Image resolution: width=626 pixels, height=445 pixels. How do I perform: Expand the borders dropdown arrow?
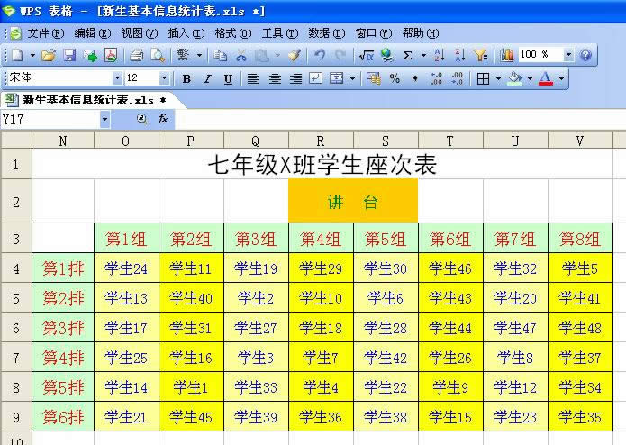tap(498, 79)
